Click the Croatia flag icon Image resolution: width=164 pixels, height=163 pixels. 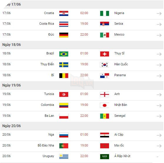point(64,13)
